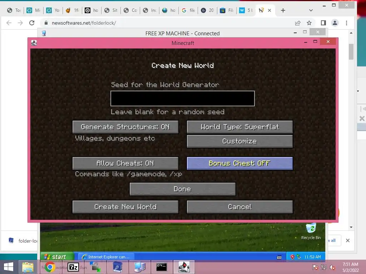Switch to the '1fi' tab
The image size is (366, 274).
pyautogui.click(x=72, y=10)
